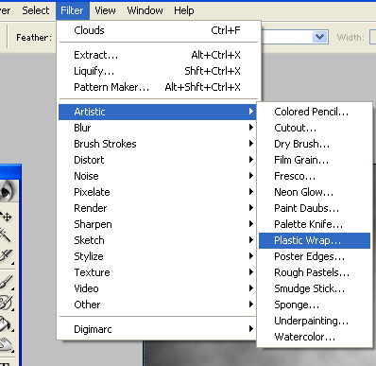The width and height of the screenshot is (376, 366).
Task: Choose Watercolor... artistic filter
Action: [x=315, y=337]
